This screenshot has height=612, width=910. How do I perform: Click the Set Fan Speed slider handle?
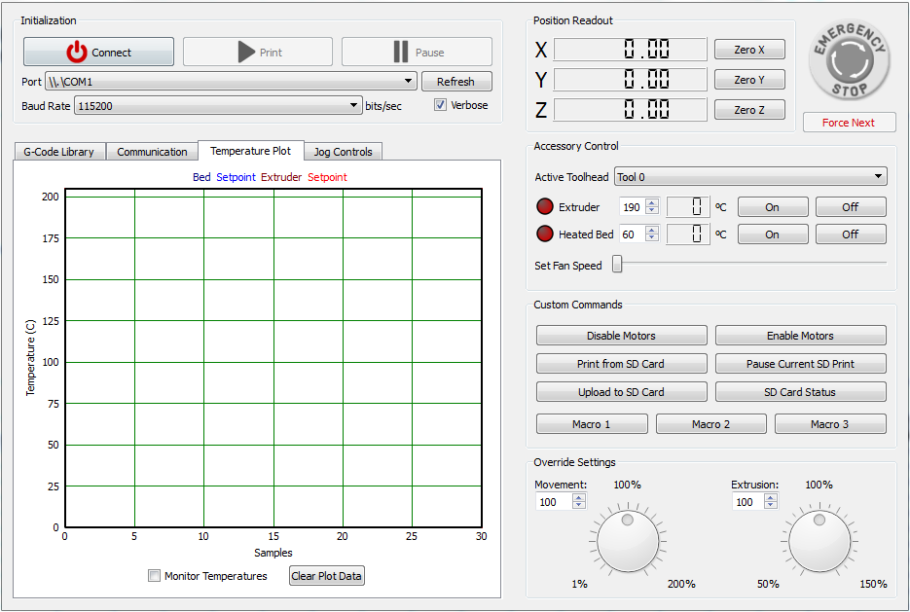tap(617, 265)
